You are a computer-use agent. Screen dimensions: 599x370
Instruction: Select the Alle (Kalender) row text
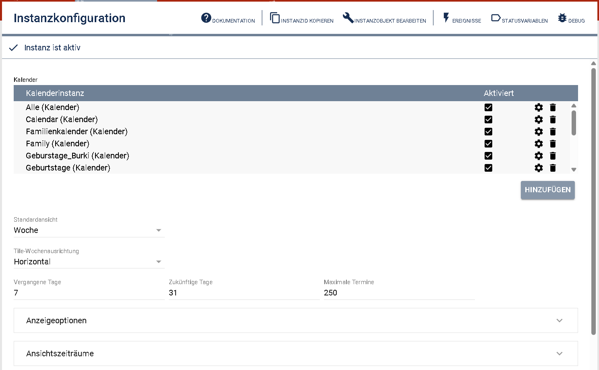pyautogui.click(x=52, y=108)
